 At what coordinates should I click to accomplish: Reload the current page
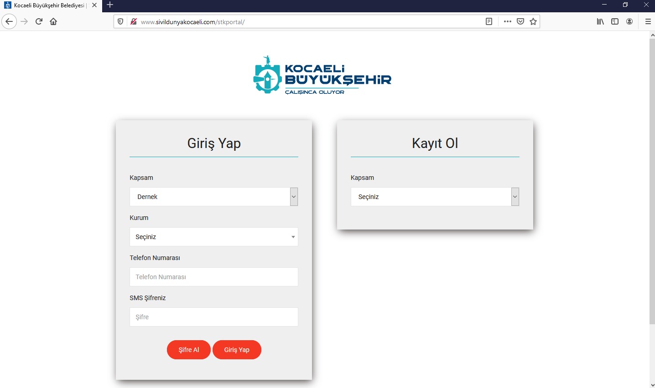[39, 21]
